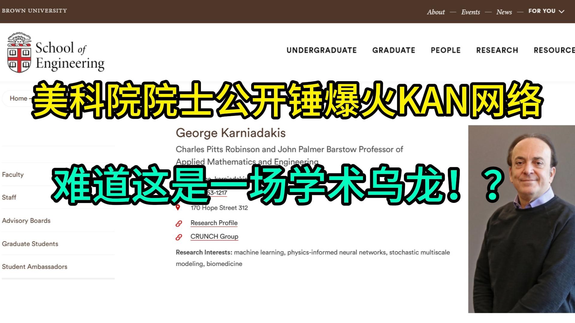Navigate to About section
This screenshot has height=323, width=575.
(435, 11)
